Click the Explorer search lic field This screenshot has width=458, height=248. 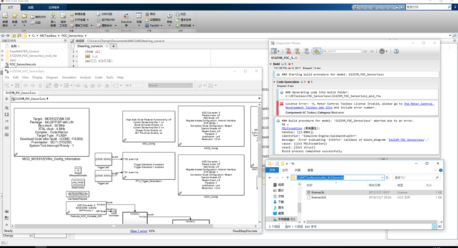[x=416, y=177]
